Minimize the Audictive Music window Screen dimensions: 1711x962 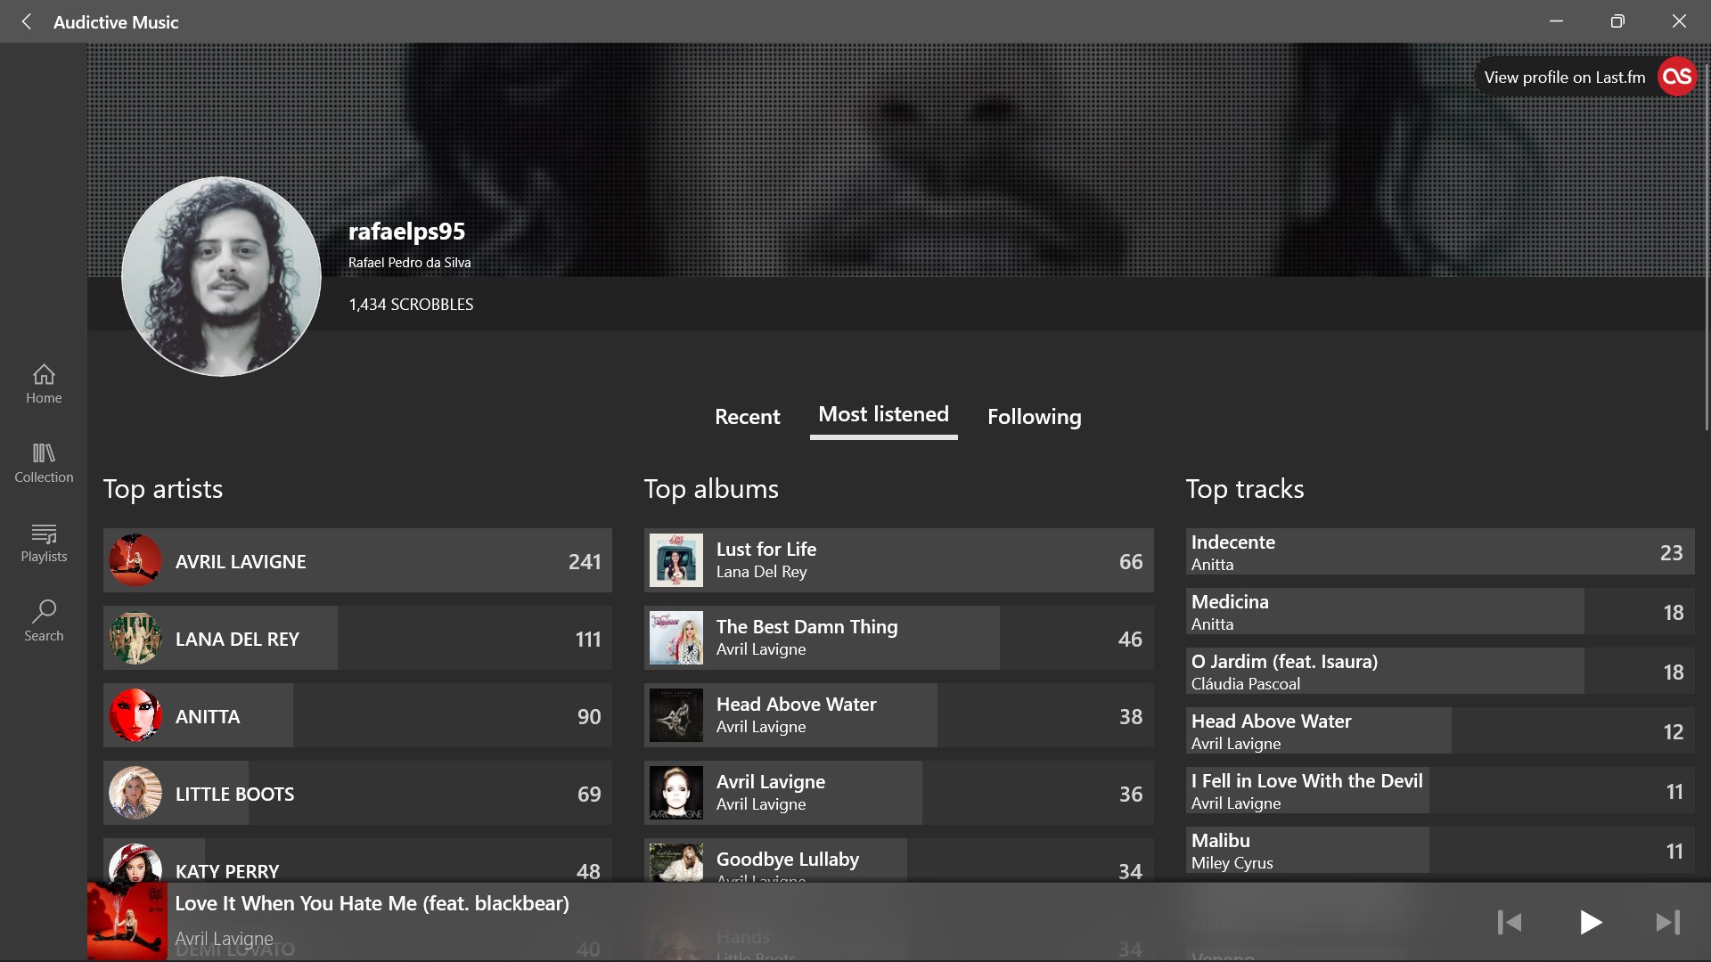click(1556, 21)
